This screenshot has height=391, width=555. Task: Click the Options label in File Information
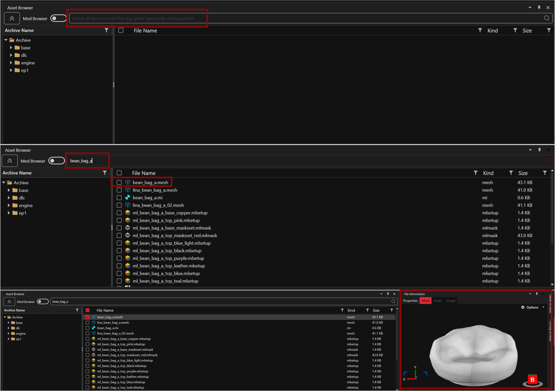(532, 307)
